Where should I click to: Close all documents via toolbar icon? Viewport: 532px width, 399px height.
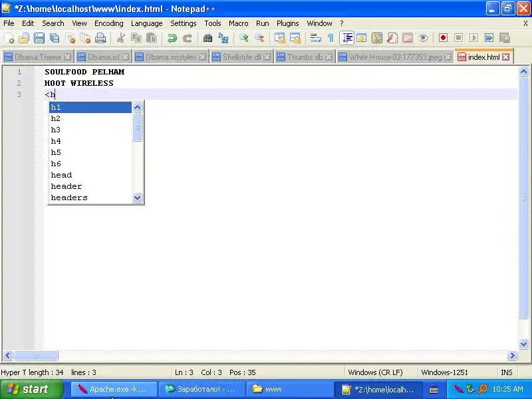point(85,38)
